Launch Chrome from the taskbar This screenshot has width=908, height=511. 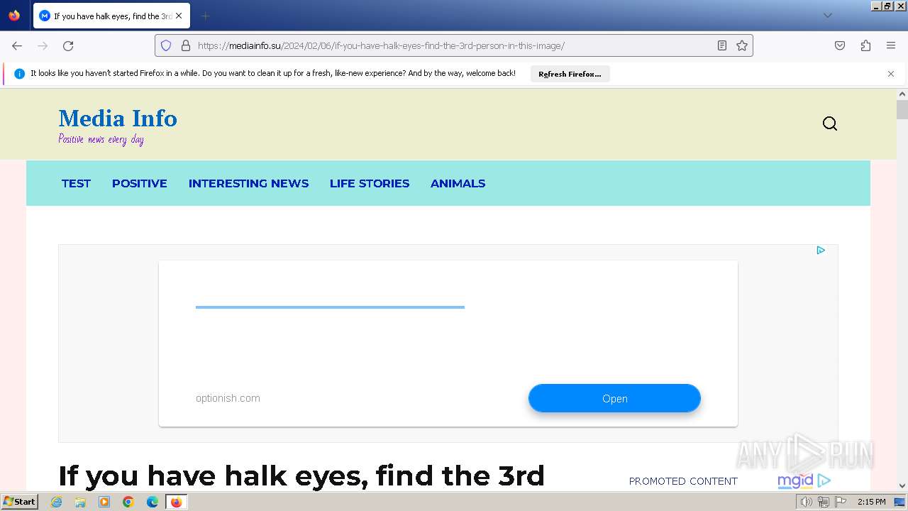(x=128, y=502)
